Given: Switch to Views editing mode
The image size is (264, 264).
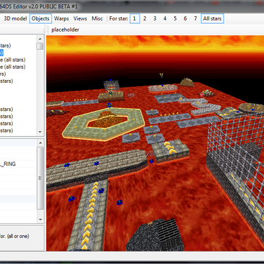Looking at the screenshot, I should (x=80, y=18).
